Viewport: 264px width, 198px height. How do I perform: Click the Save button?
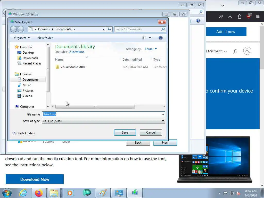point(125,133)
